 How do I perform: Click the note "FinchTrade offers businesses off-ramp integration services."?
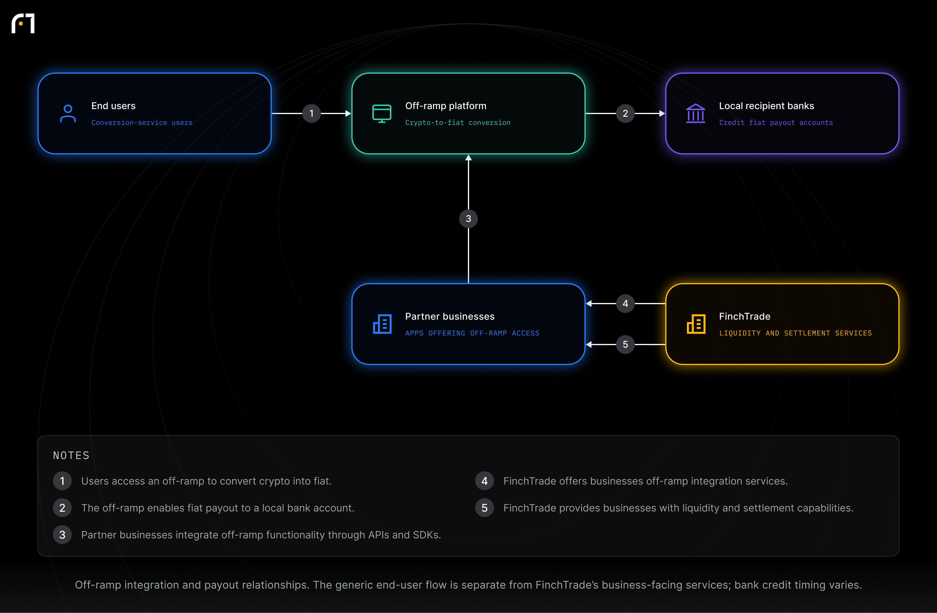click(645, 481)
